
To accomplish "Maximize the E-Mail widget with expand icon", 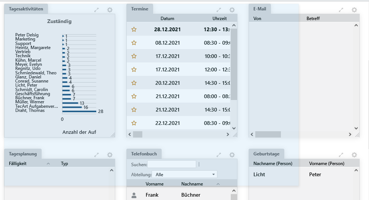I will click(341, 10).
